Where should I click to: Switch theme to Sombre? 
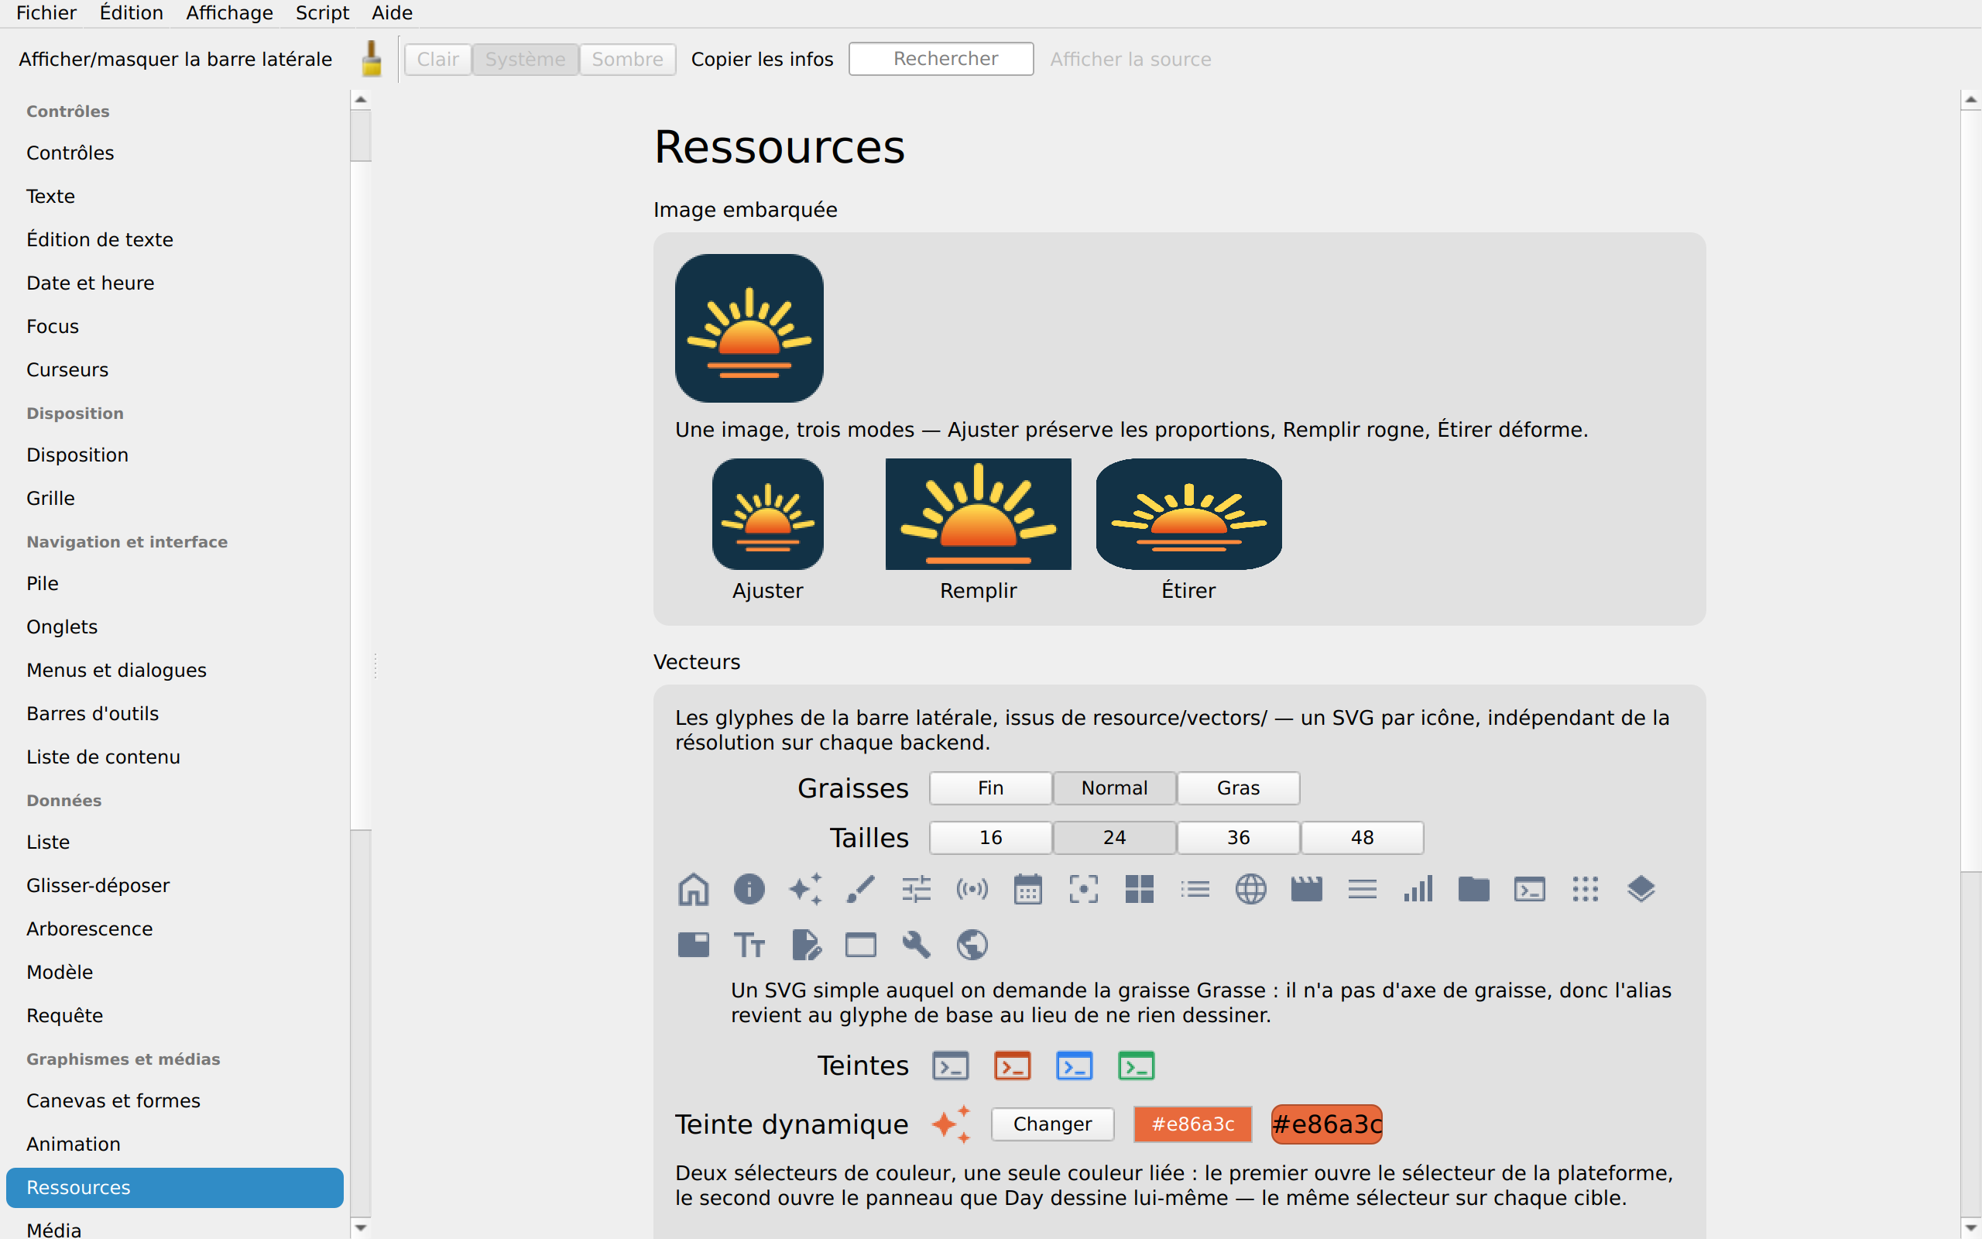[x=627, y=59]
